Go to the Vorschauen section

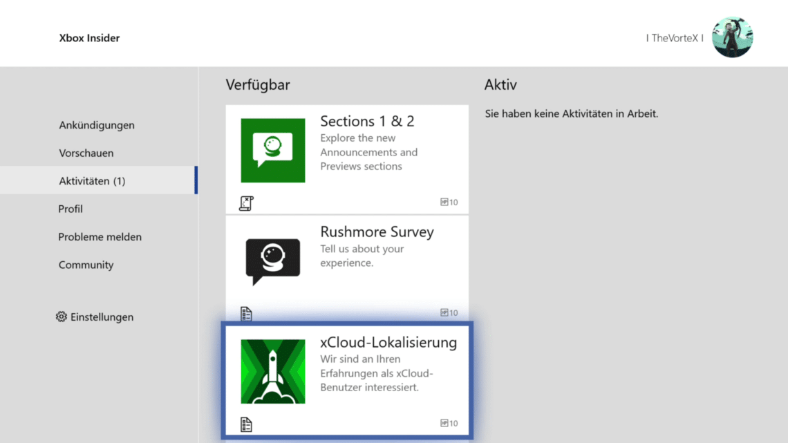(86, 153)
